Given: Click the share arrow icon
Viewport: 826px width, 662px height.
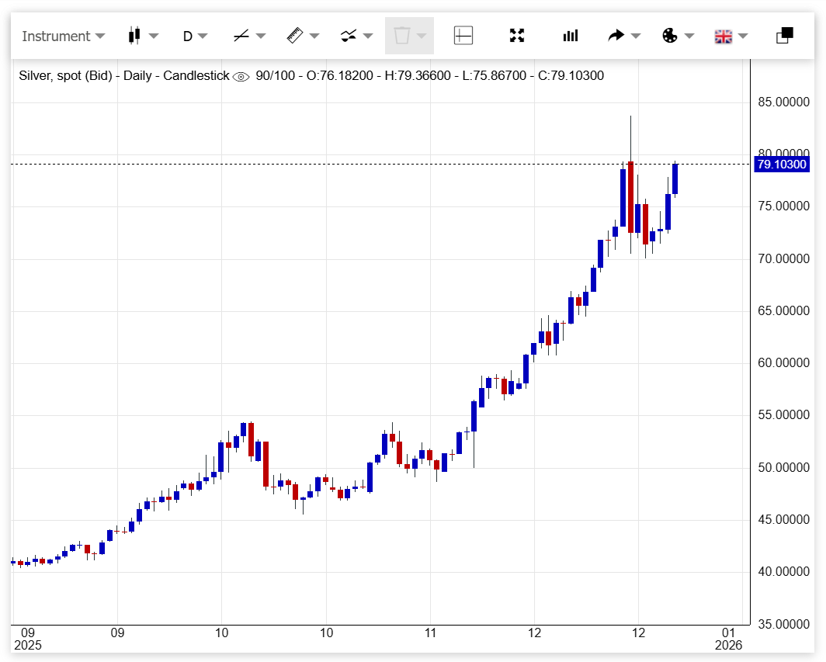Looking at the screenshot, I should coord(616,36).
